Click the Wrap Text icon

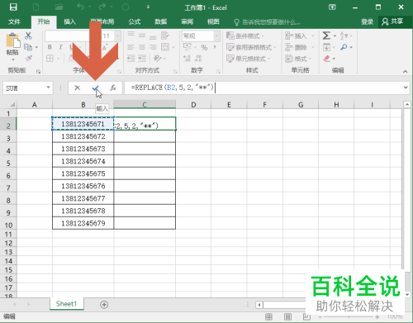point(165,36)
